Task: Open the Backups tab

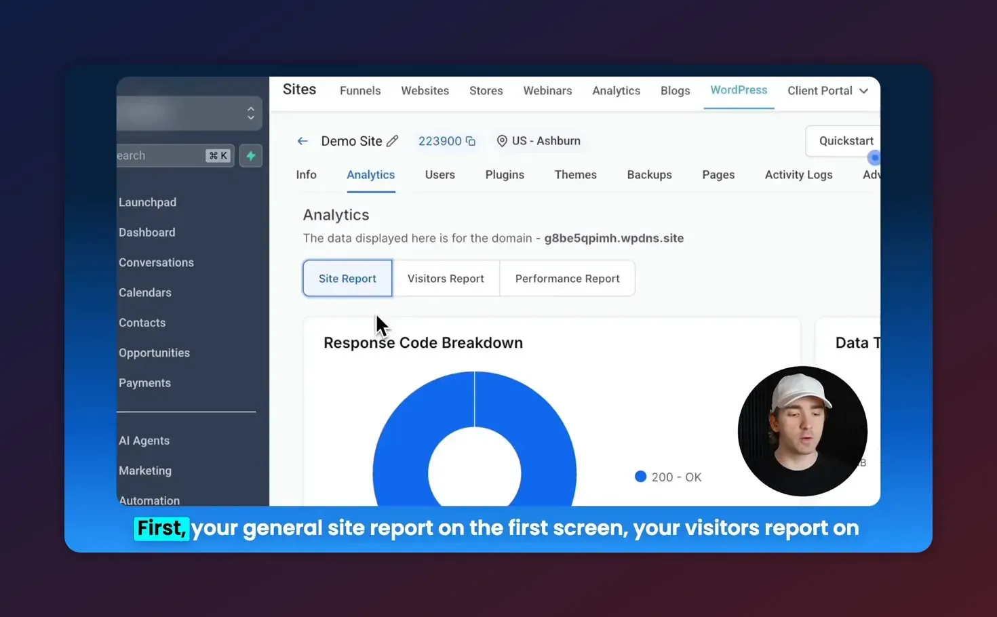Action: (649, 175)
